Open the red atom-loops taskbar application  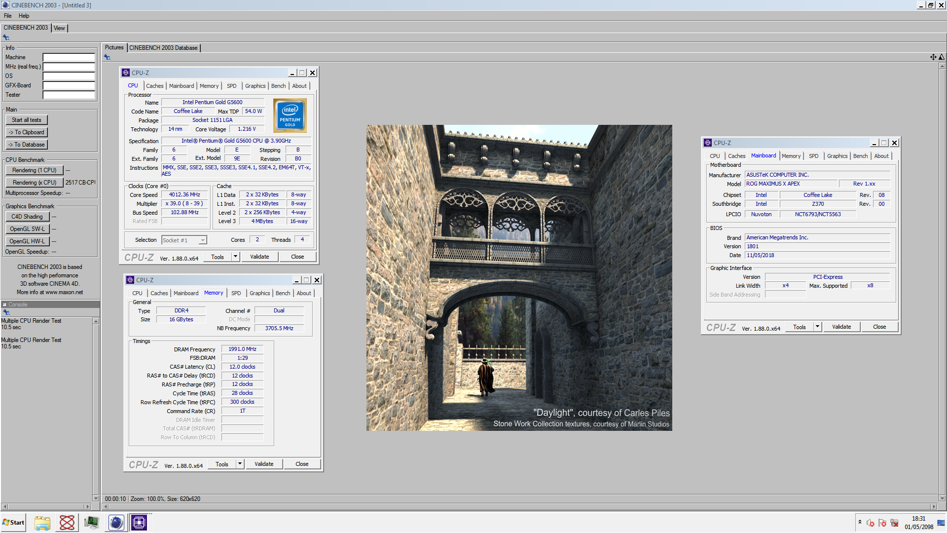[67, 523]
